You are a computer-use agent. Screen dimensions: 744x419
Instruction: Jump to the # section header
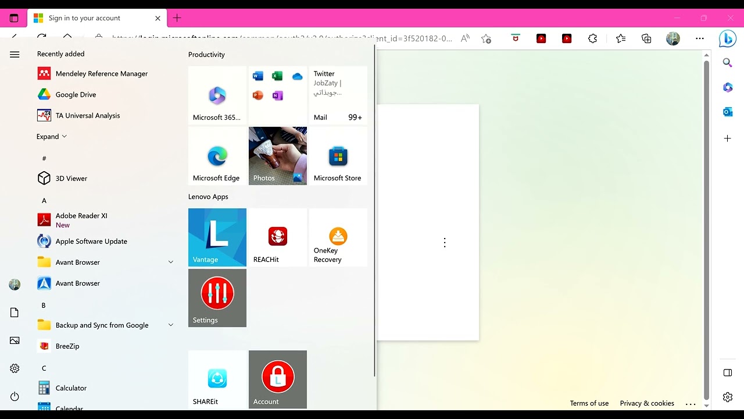(x=44, y=158)
